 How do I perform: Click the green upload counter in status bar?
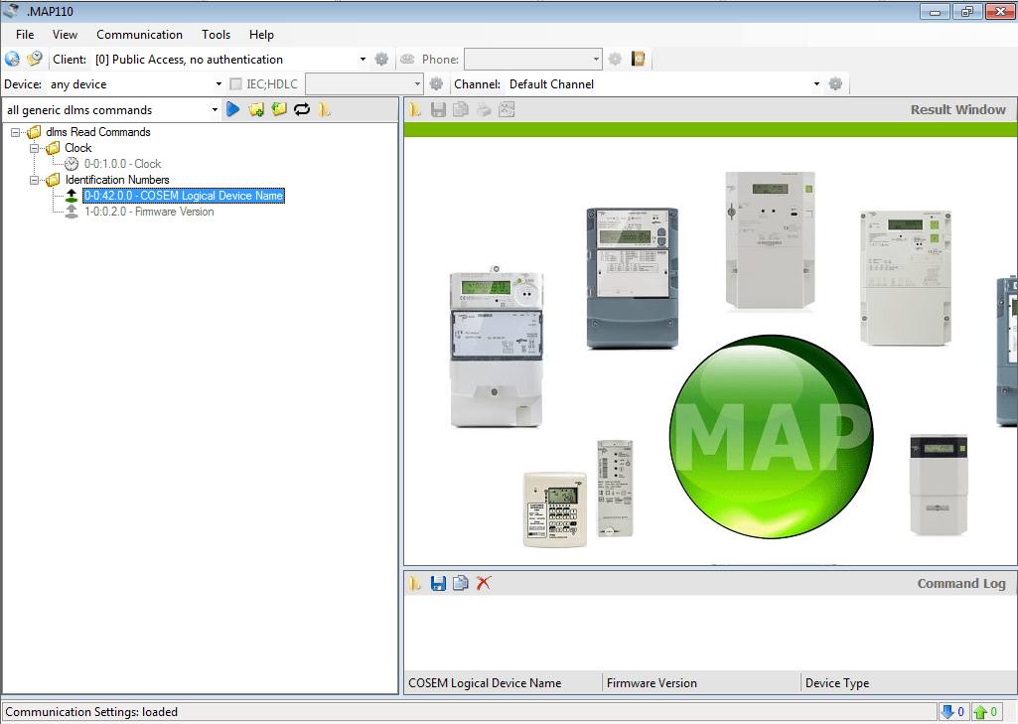tap(985, 711)
